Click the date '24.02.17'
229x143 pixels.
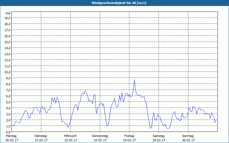coord(129,140)
